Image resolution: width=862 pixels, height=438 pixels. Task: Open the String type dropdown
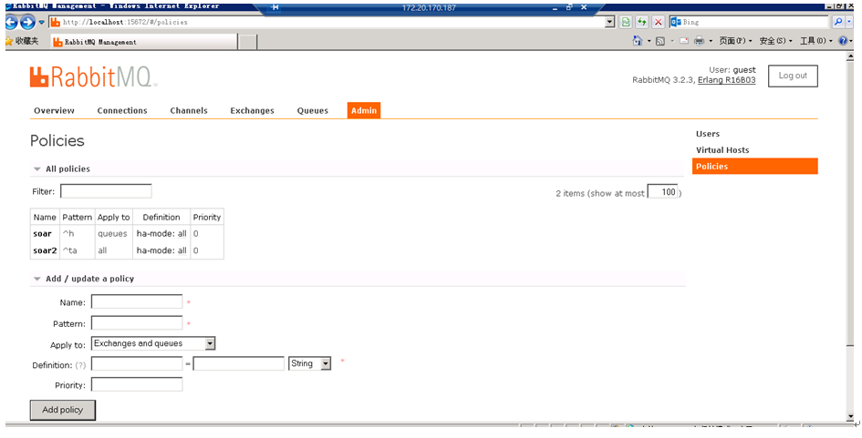point(309,363)
